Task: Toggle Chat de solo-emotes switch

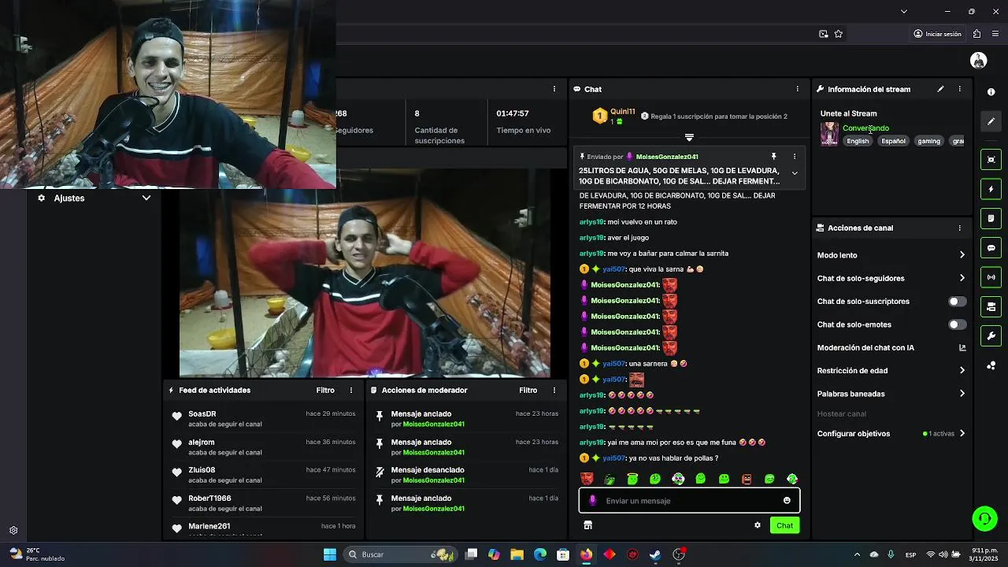Action: coord(957,324)
